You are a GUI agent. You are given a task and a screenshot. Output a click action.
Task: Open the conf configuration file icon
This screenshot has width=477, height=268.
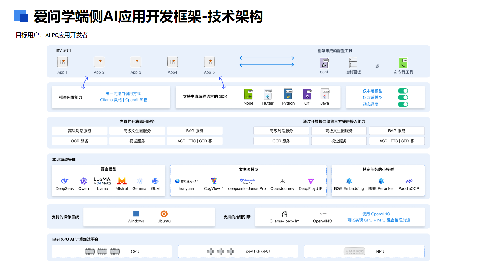[324, 63]
